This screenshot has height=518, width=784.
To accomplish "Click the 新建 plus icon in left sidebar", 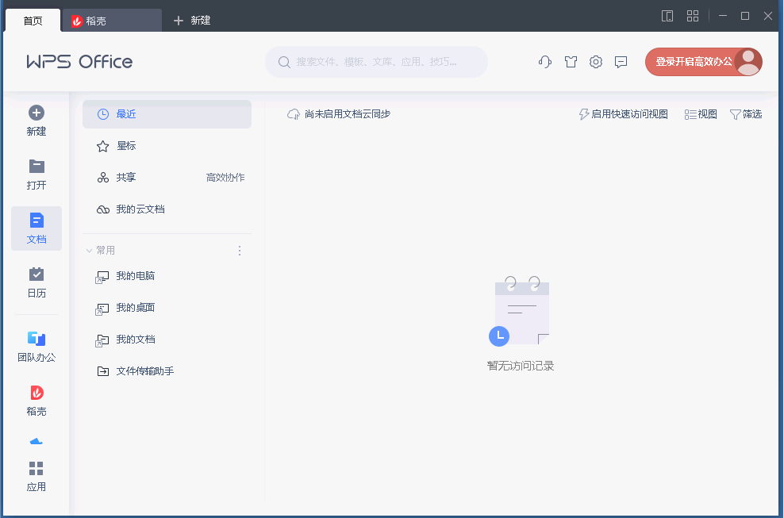I will coord(36,113).
